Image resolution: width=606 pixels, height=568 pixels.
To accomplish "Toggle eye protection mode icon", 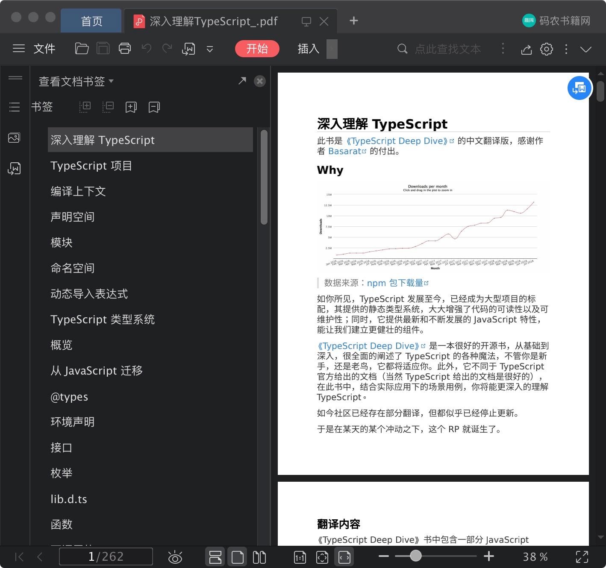I will (175, 557).
